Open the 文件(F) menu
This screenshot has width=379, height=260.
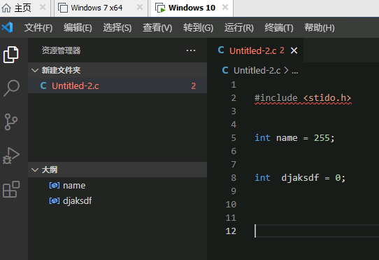[38, 27]
